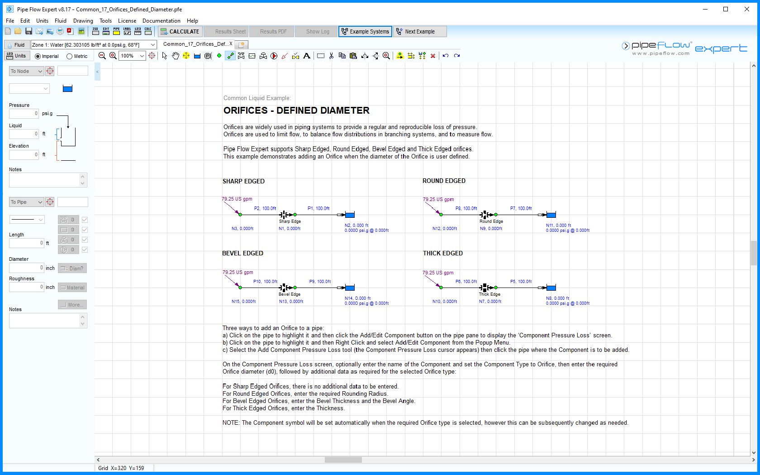Open the pipe line style dropdown
Screen dimensions: 760x475
coord(27,220)
